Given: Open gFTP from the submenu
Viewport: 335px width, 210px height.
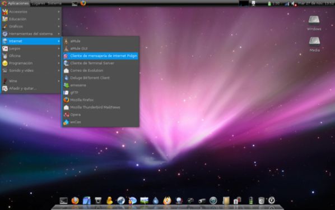Looking at the screenshot, I should [x=101, y=93].
